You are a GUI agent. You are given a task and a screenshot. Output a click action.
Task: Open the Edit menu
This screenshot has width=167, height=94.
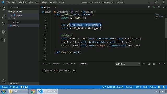(x=14, y=2)
